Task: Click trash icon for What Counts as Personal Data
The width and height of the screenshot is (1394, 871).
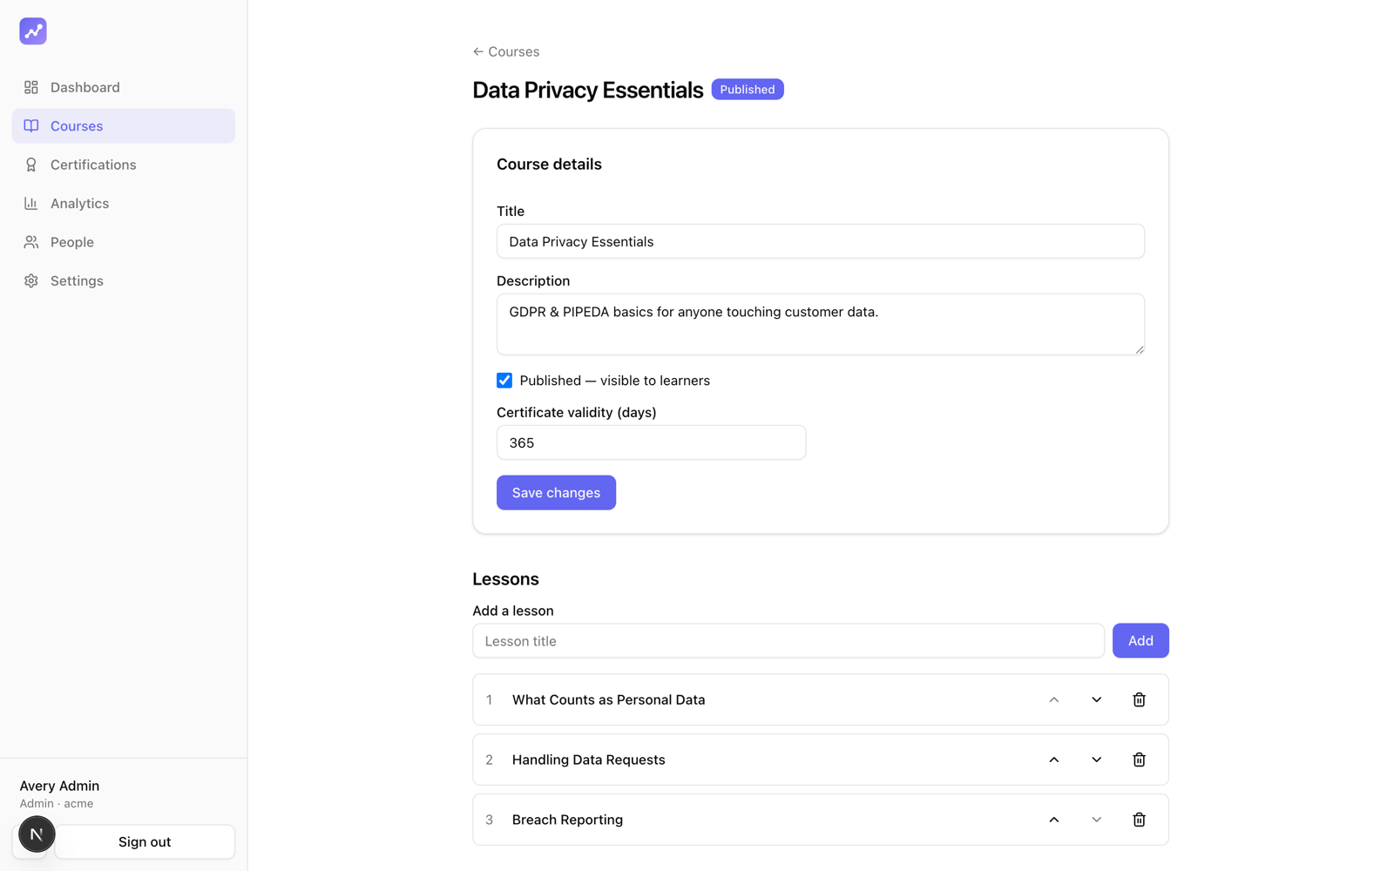Action: [x=1139, y=699]
